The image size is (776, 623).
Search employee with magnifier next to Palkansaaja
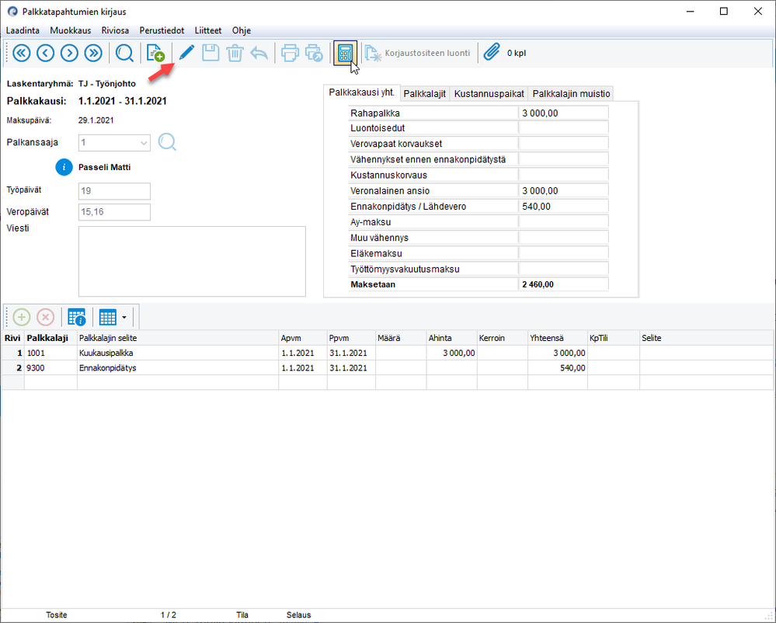click(x=168, y=142)
